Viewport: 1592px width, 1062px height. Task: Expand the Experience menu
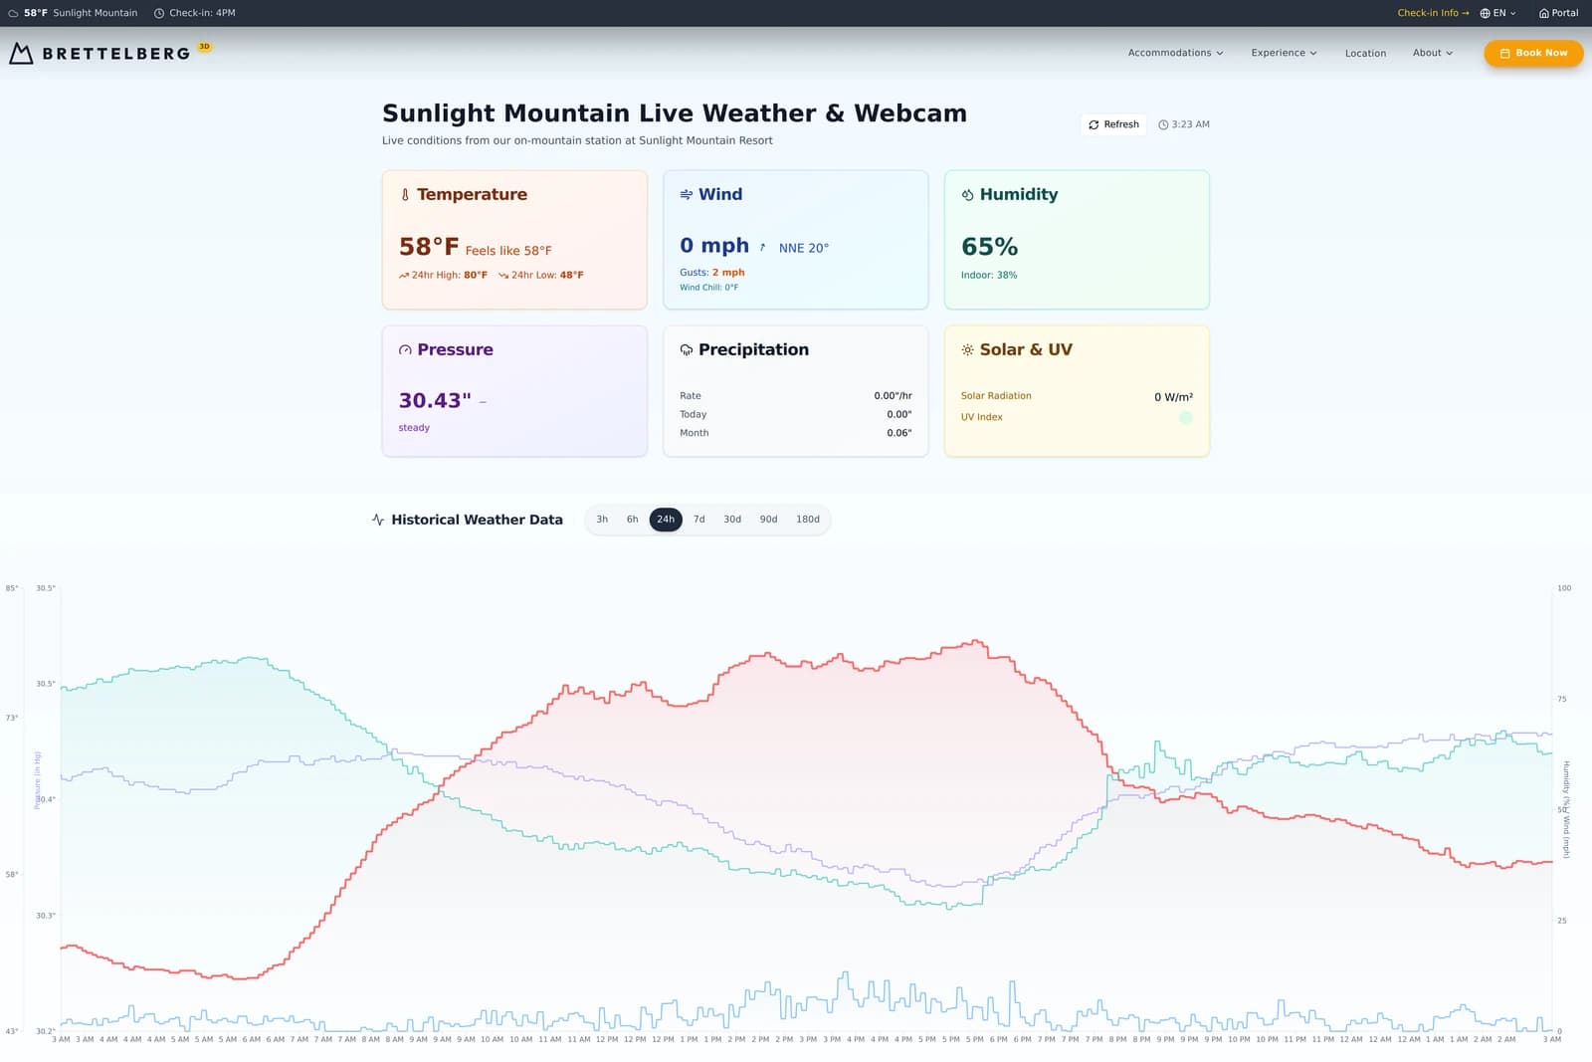(1284, 54)
